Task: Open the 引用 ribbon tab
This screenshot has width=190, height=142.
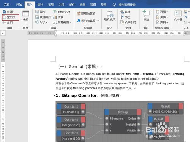Action: coord(61,5)
